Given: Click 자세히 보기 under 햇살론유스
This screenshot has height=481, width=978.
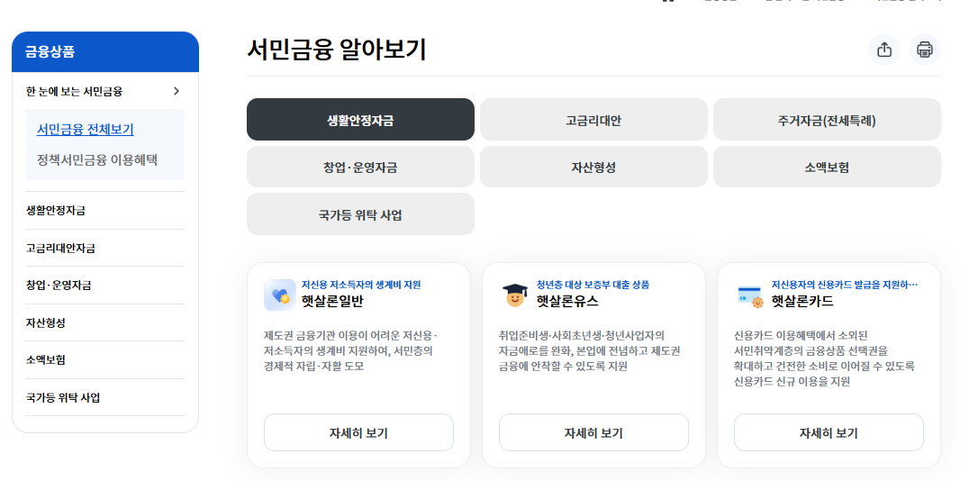Looking at the screenshot, I should (x=593, y=432).
